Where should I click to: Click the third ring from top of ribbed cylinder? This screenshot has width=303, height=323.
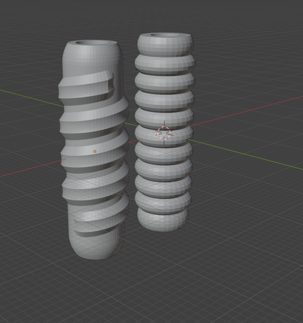[165, 81]
